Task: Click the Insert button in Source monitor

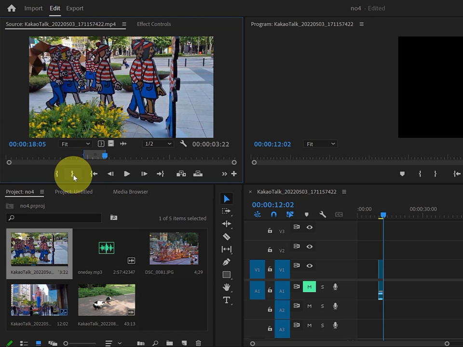Action: (181, 174)
